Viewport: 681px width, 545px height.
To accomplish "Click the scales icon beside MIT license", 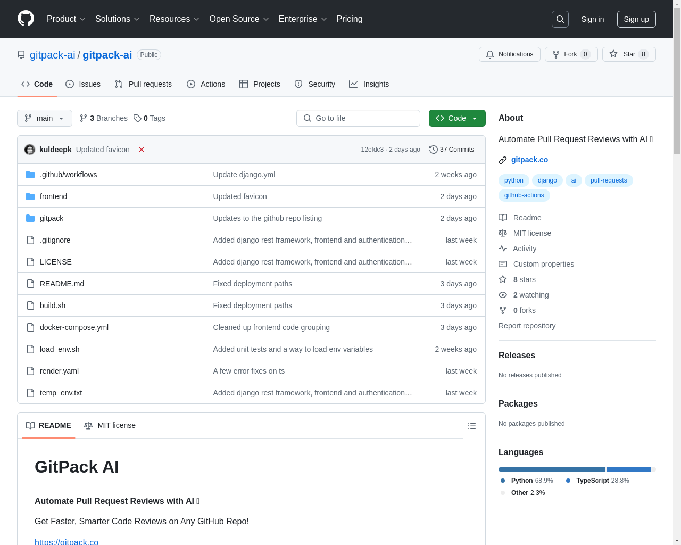I will [503, 233].
